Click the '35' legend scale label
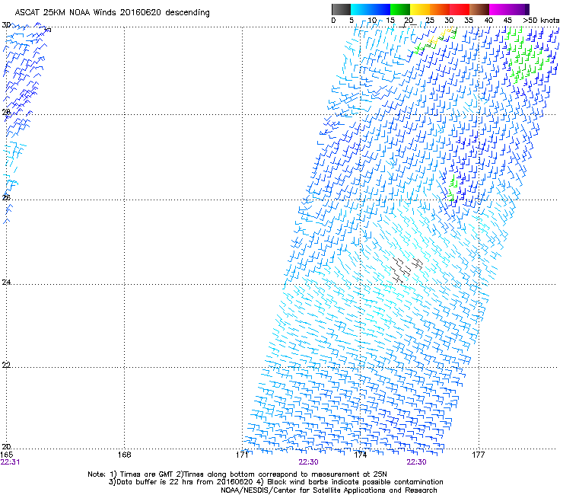 [469, 21]
